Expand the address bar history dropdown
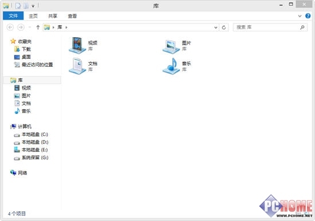315x221 pixels. tap(215, 27)
